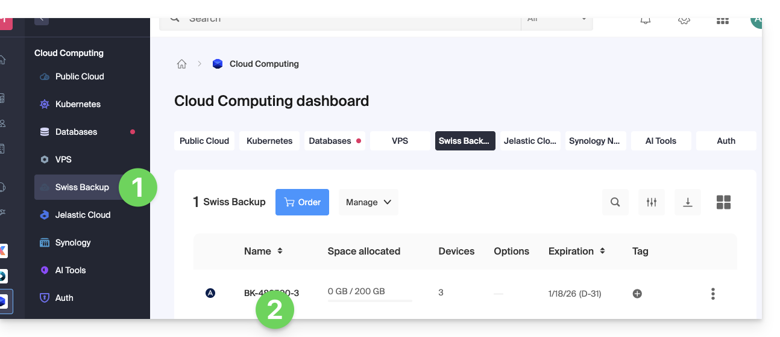Image resolution: width=780 pixels, height=337 pixels.
Task: Open Kubernetes in the sidebar
Action: pyautogui.click(x=78, y=104)
